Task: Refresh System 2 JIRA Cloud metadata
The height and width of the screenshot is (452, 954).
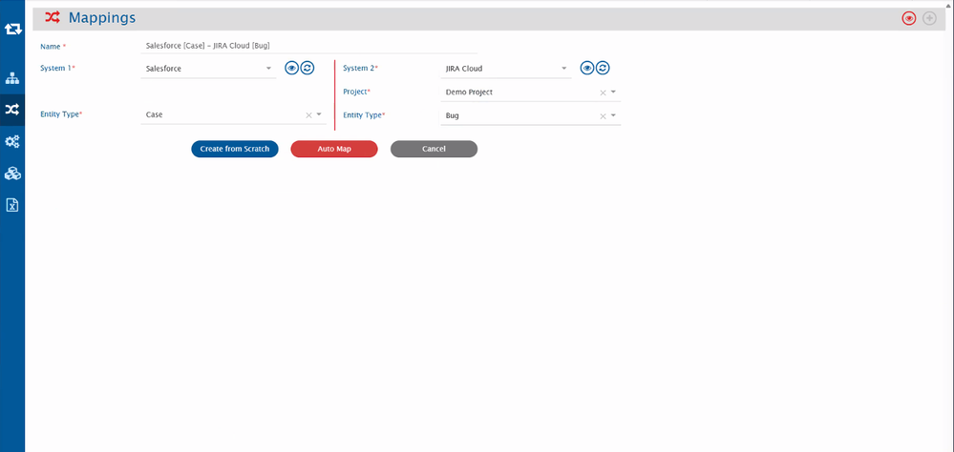Action: (603, 68)
